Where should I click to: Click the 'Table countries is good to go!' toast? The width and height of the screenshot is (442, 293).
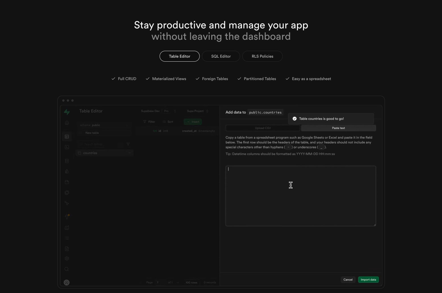point(331,119)
